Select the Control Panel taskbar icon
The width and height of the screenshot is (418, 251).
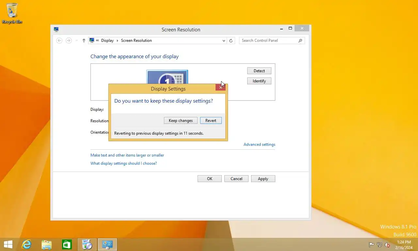point(107,244)
